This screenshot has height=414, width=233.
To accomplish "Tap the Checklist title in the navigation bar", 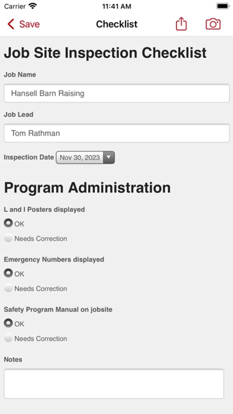I will tap(117, 24).
